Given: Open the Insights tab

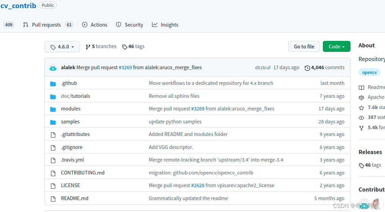Looking at the screenshot, I should point(165,25).
